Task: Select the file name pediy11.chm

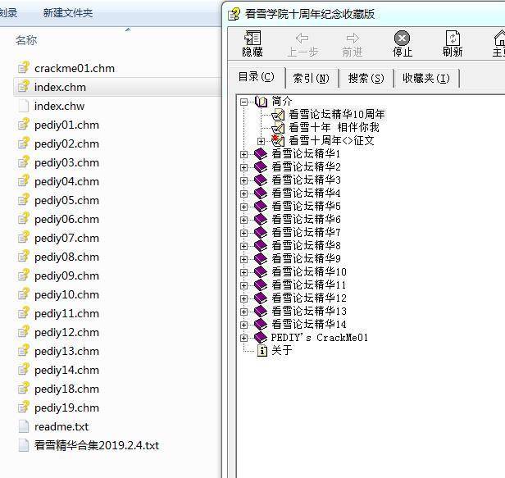Action: pyautogui.click(x=66, y=313)
